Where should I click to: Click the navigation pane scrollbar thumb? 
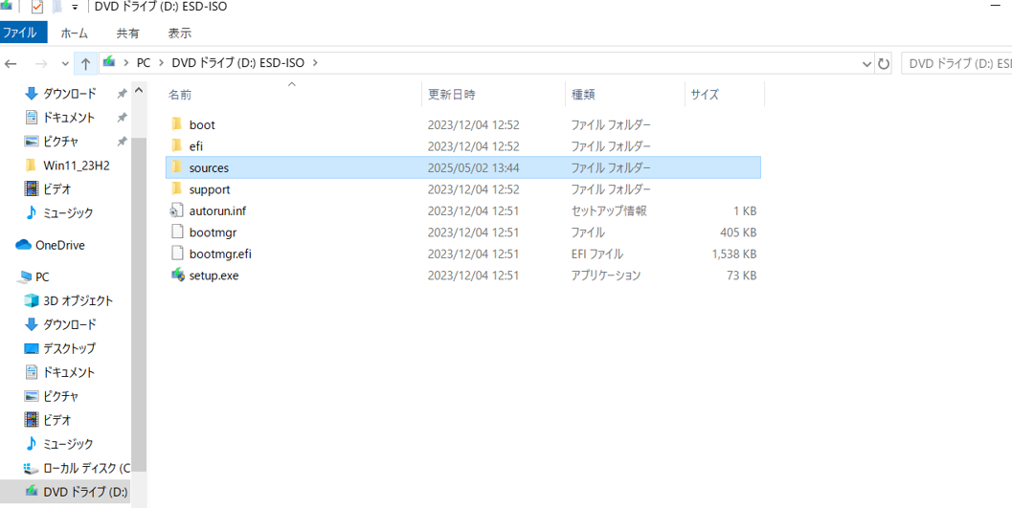(138, 304)
